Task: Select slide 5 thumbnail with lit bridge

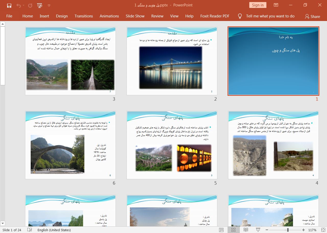Action: tap(172, 145)
